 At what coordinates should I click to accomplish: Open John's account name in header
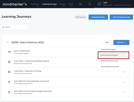[105, 3]
